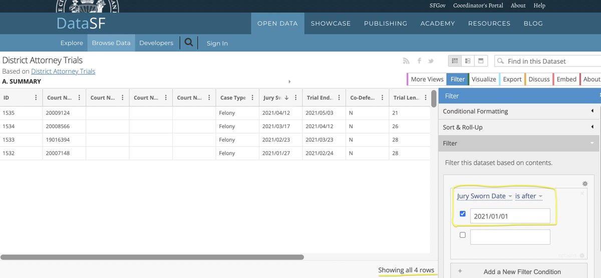Viewport: 601px width, 278px height.
Task: Click the DataSF logo
Action: pos(81,23)
